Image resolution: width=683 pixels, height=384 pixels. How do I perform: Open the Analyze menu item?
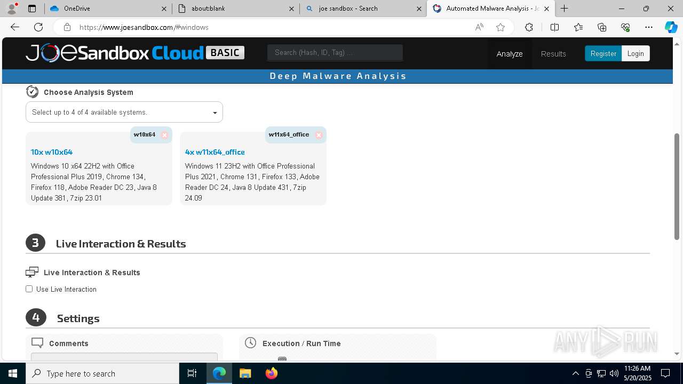(x=510, y=54)
